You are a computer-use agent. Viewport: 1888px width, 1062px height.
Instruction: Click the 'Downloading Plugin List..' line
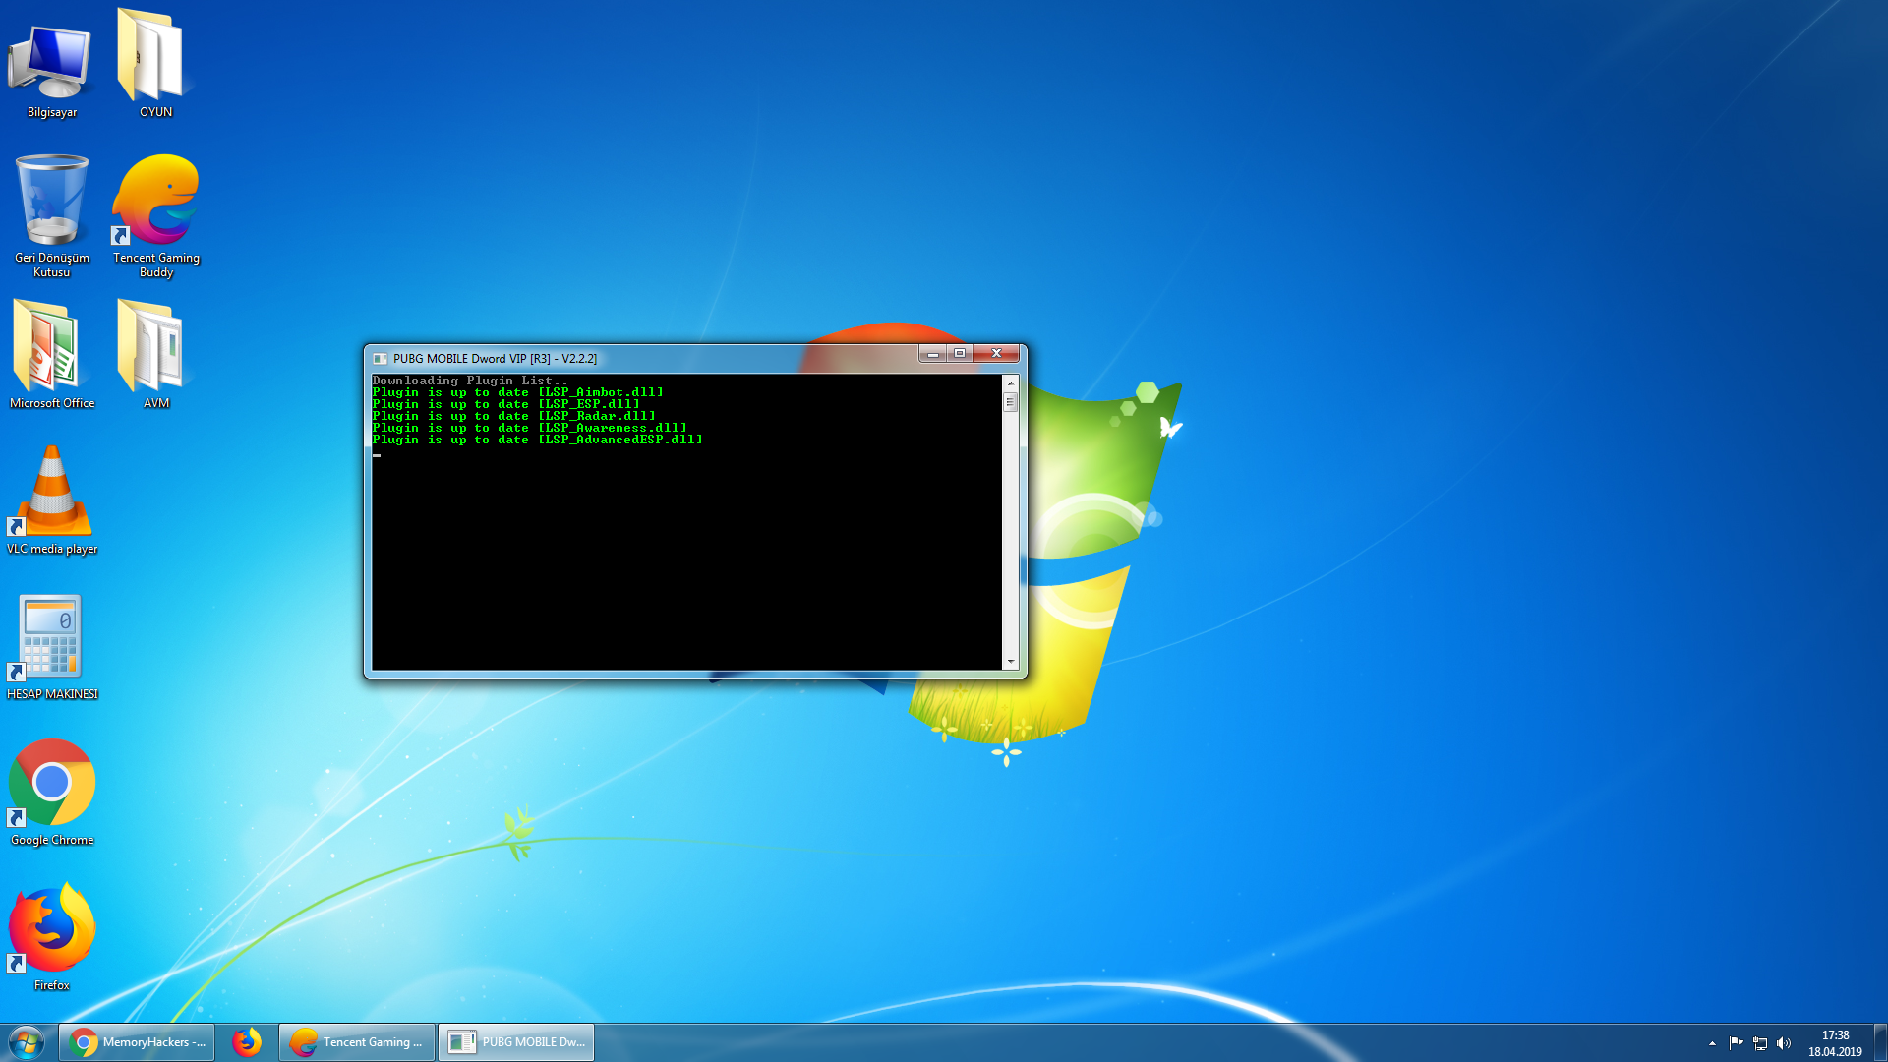[x=470, y=381]
